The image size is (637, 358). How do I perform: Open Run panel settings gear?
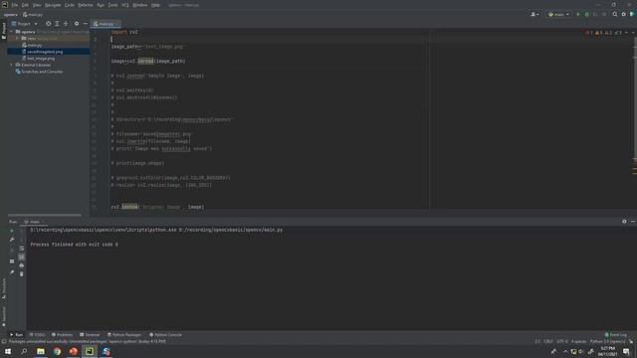point(624,221)
